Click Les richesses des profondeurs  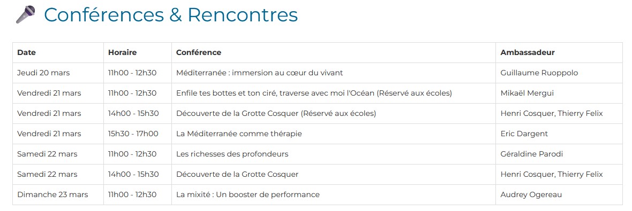pyautogui.click(x=232, y=154)
